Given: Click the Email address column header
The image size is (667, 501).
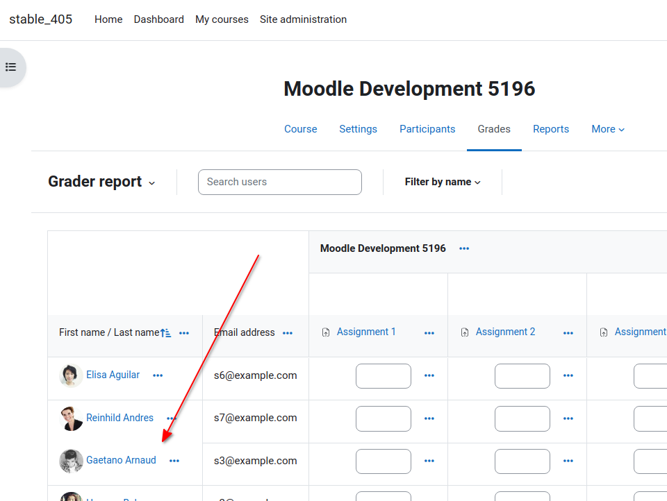Looking at the screenshot, I should [x=245, y=332].
